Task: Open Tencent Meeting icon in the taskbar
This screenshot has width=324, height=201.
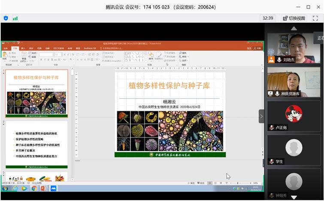Action: click(53, 188)
